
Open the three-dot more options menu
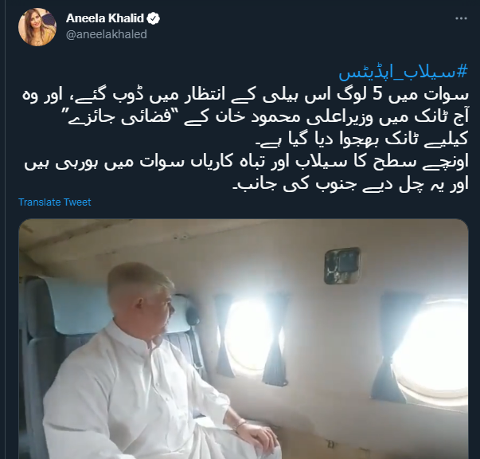pos(461,18)
